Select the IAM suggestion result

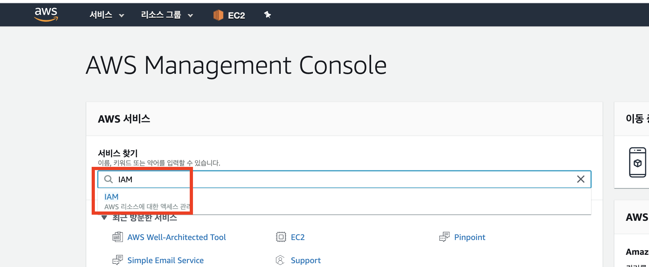(x=111, y=197)
